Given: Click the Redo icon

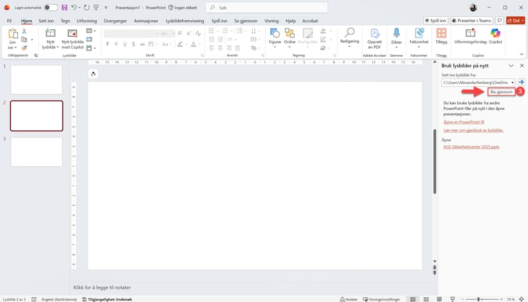Looking at the screenshot, I should [87, 8].
